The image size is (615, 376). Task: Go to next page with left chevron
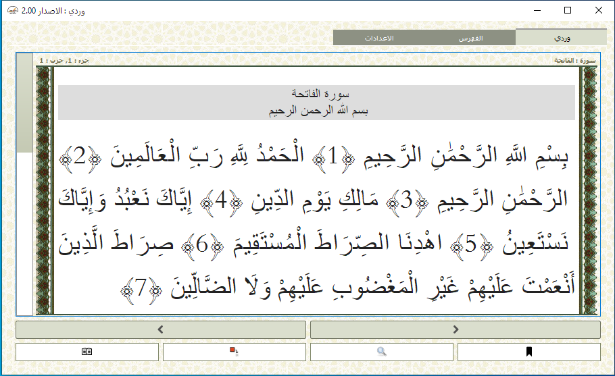(160, 330)
